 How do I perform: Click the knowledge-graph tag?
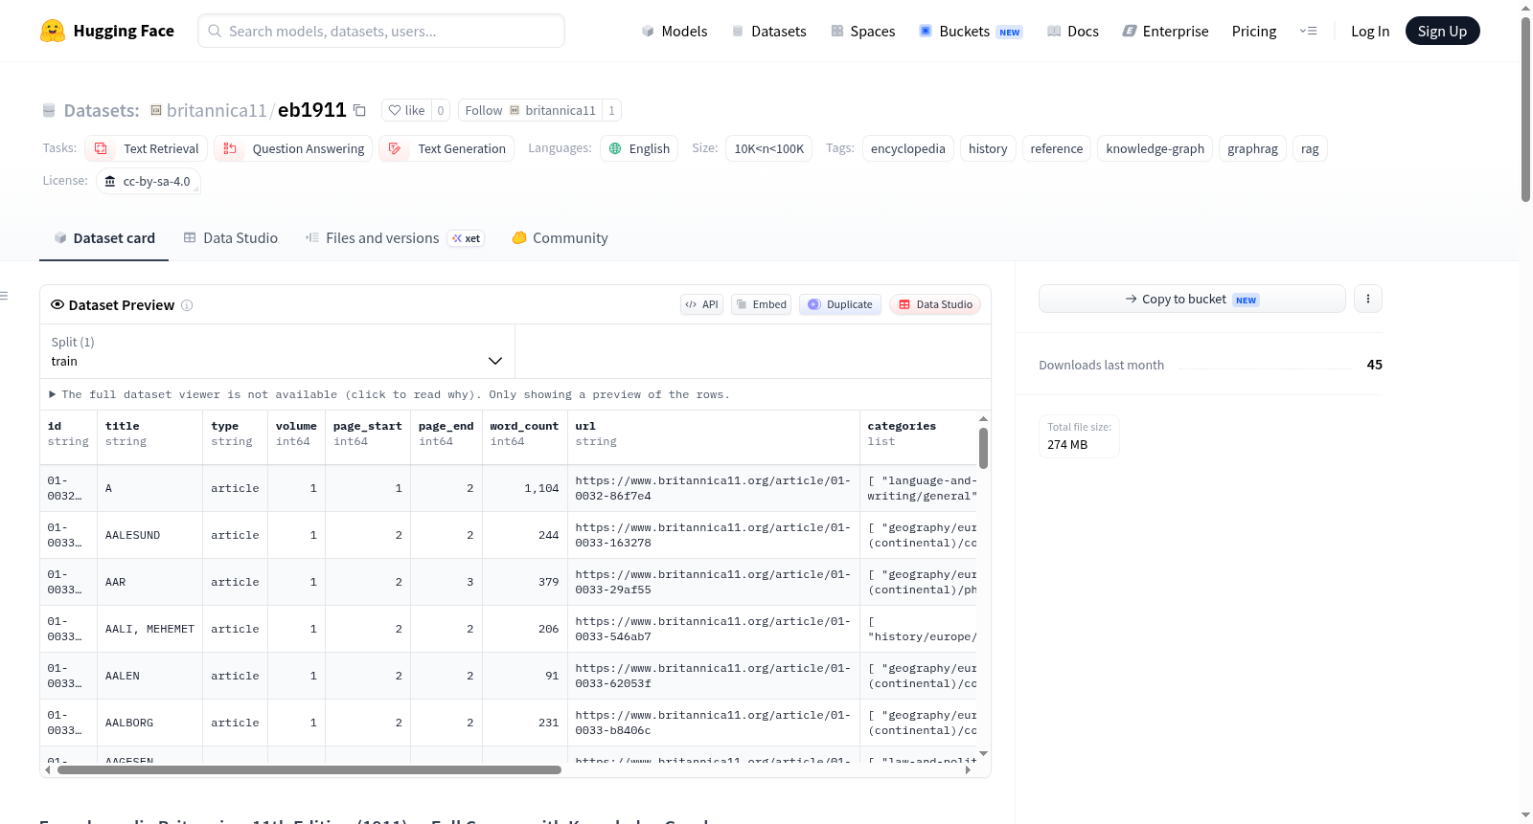pos(1155,148)
